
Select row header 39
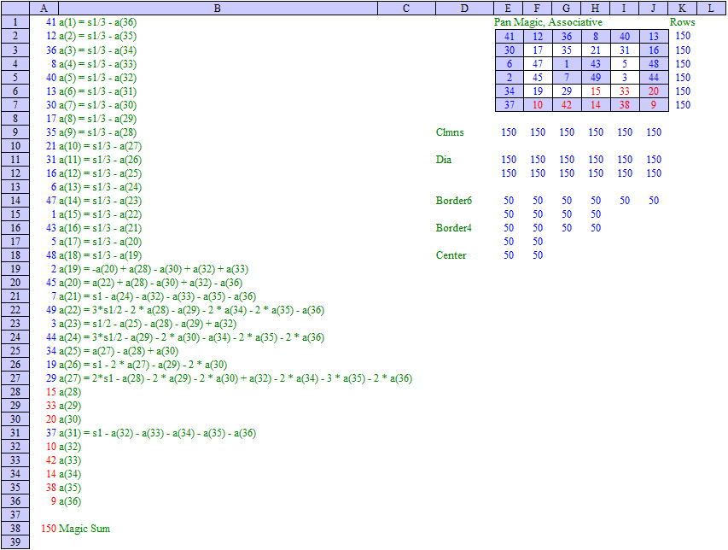click(x=15, y=541)
